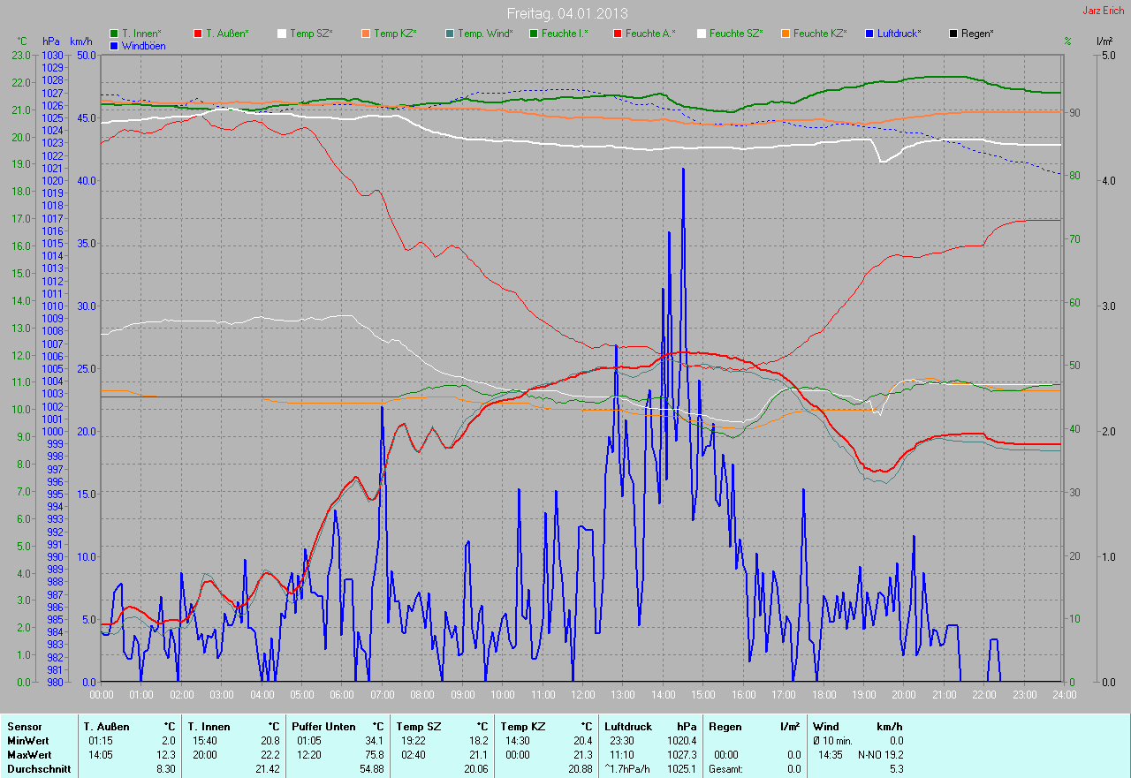Click the Luftdruck maximum value 1027.3
1131x778 pixels.
pos(682,755)
